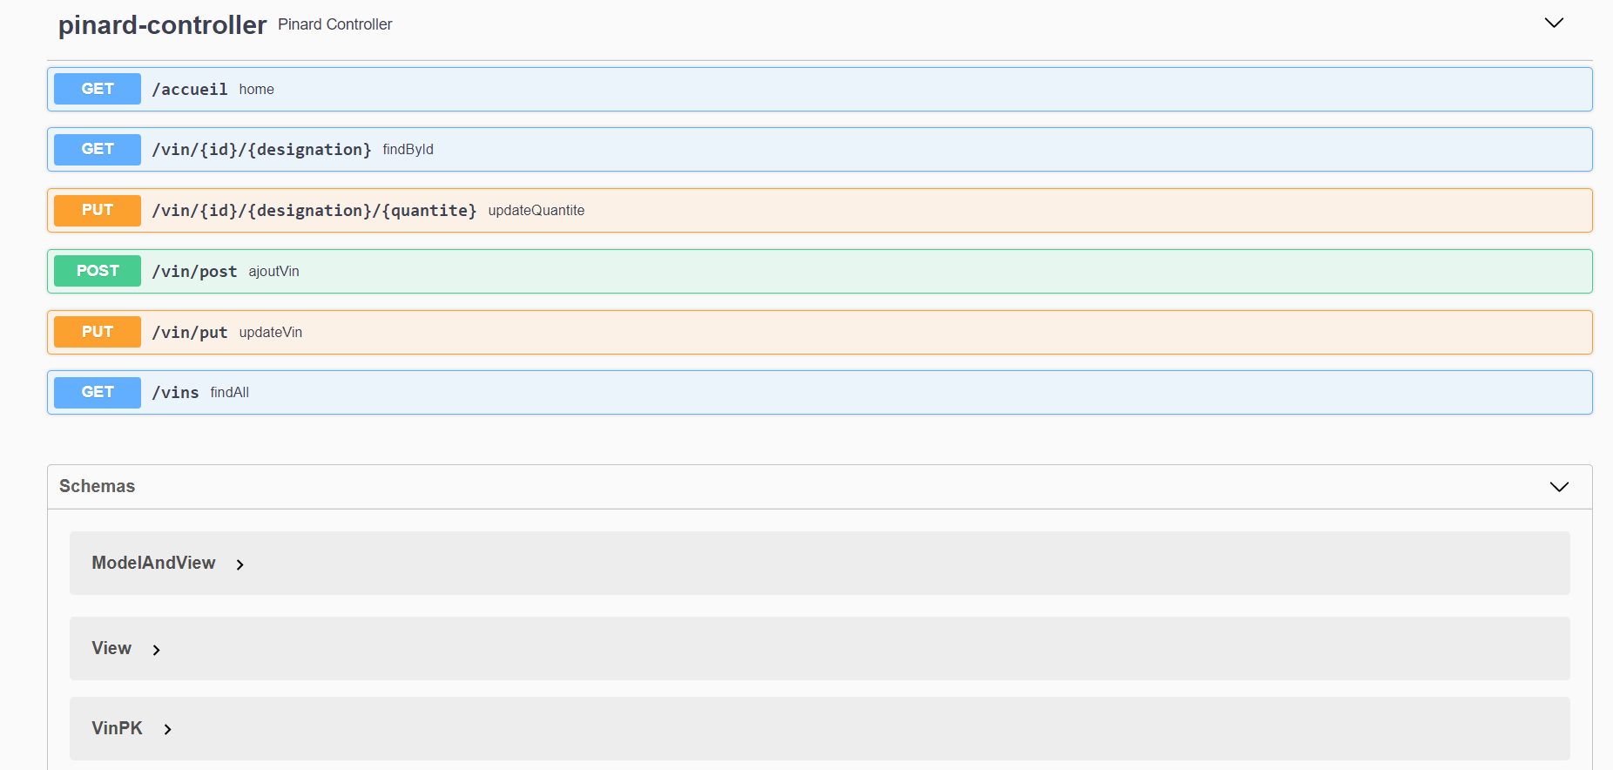Click the pinard-controller tag title
1613x770 pixels.
tap(162, 25)
